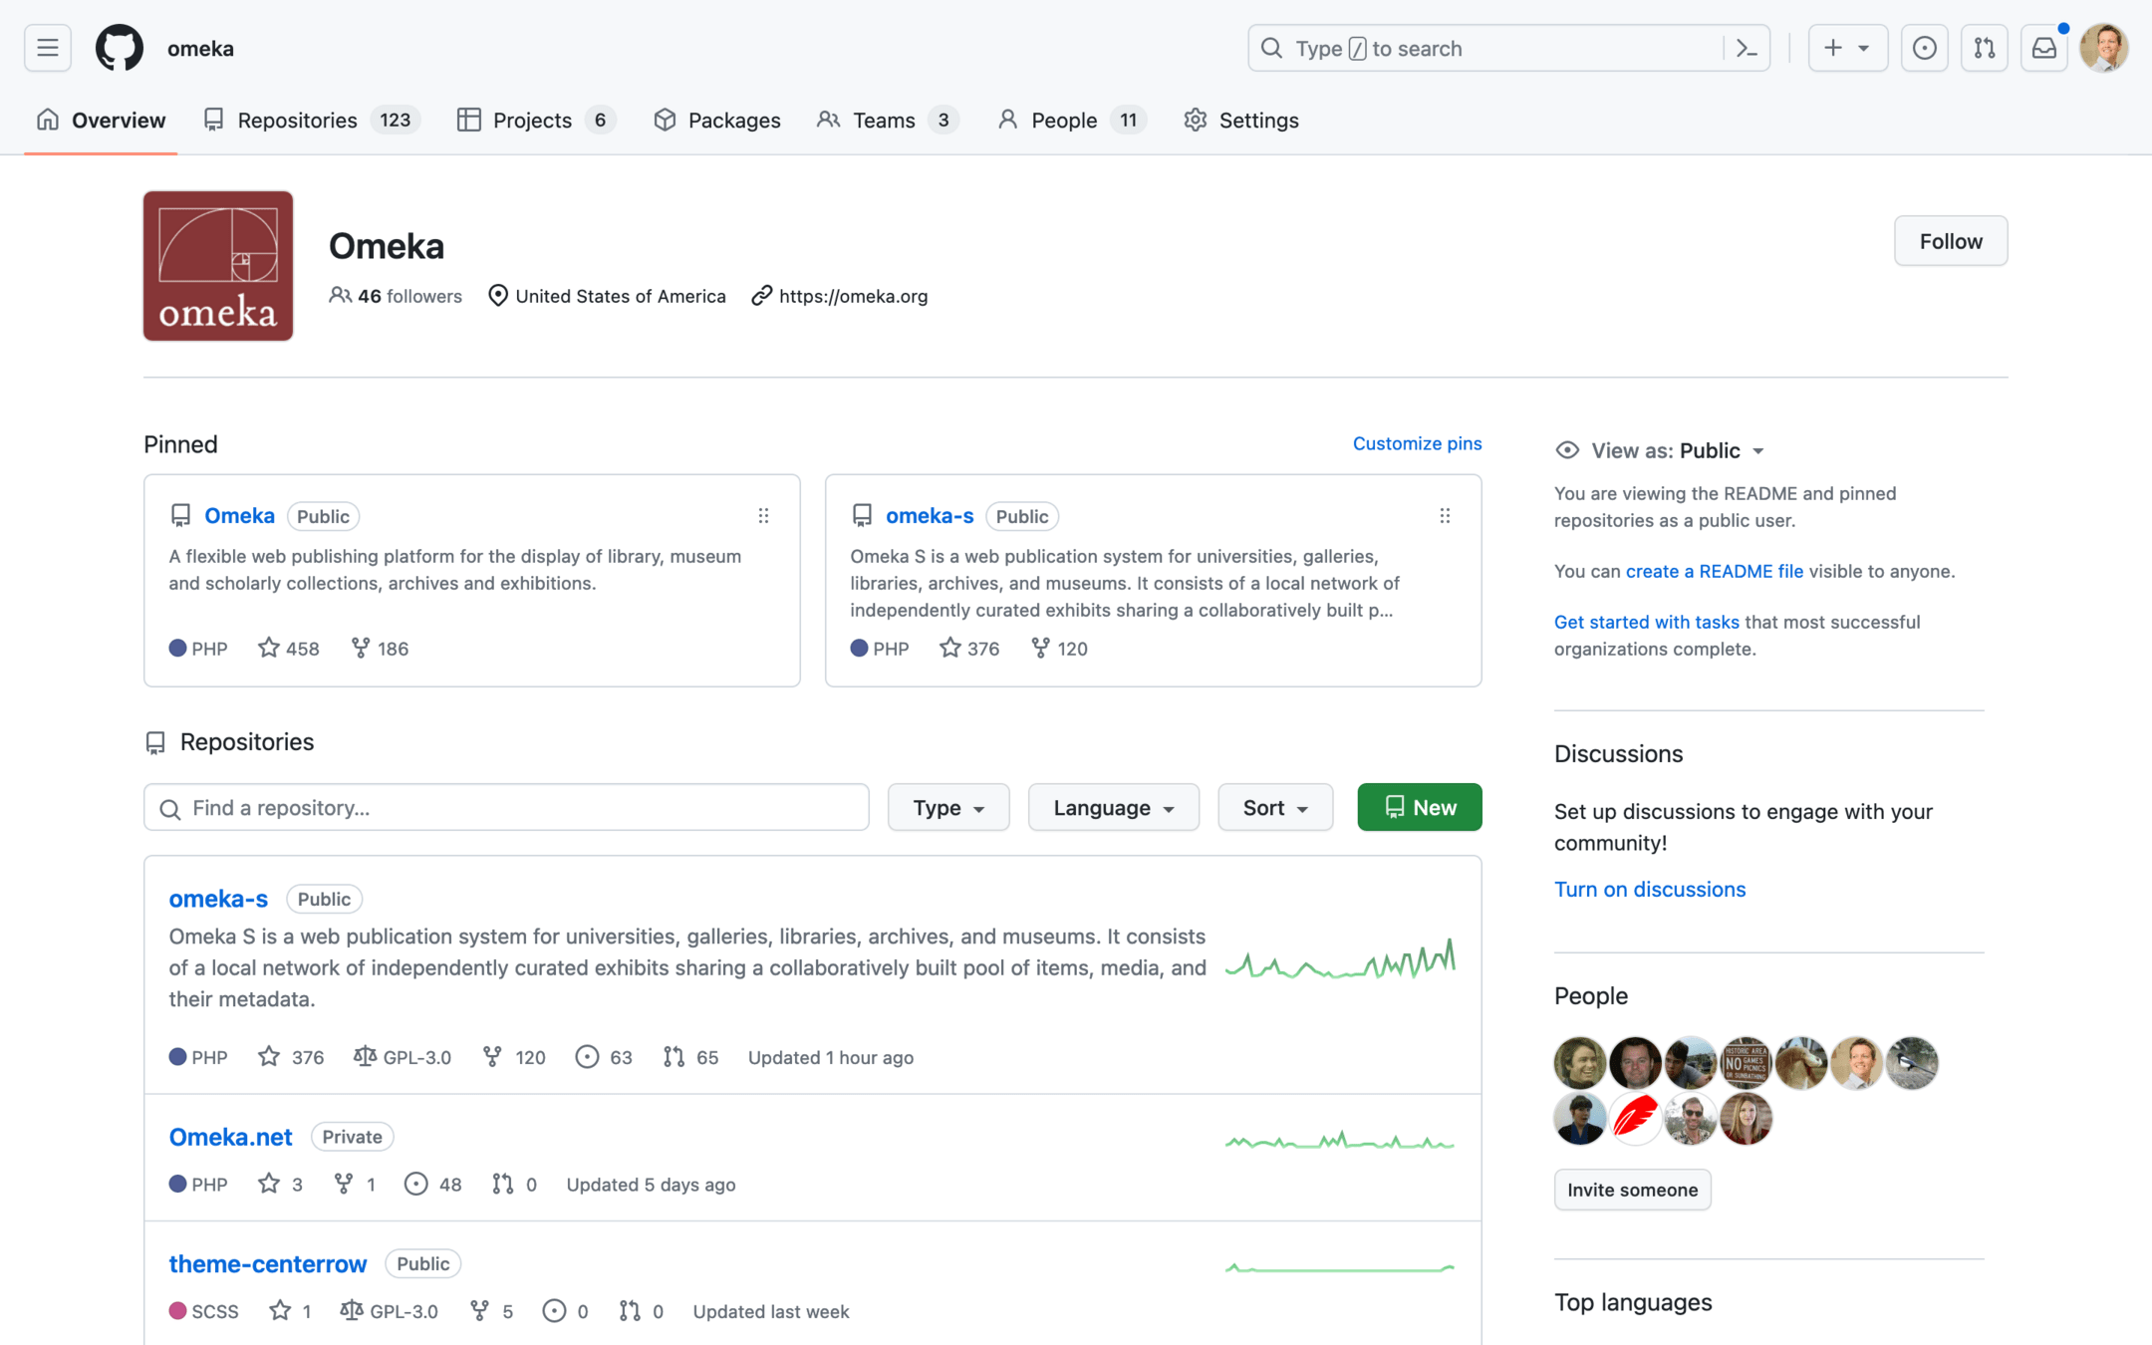Viewport: 2152px width, 1345px height.
Task: Click the GitHub Octocat logo
Action: tap(119, 48)
